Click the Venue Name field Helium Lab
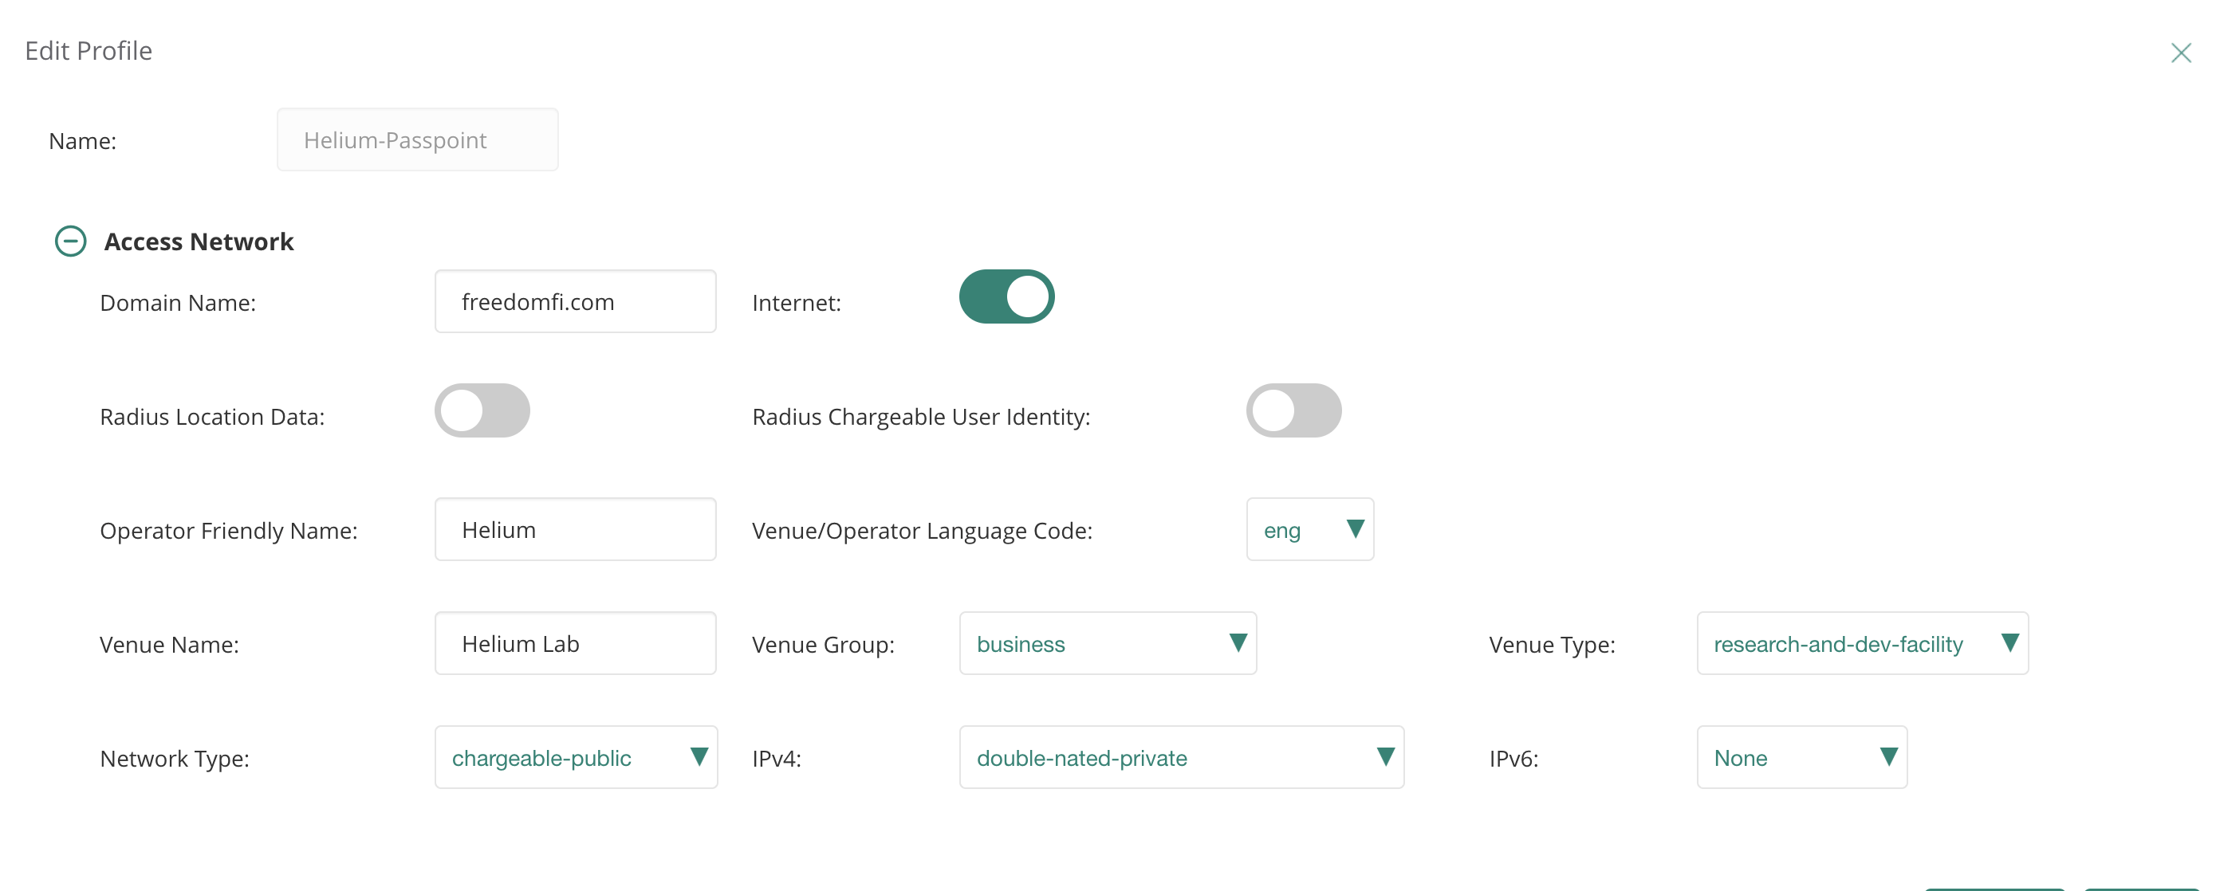The image size is (2220, 891). pos(575,644)
